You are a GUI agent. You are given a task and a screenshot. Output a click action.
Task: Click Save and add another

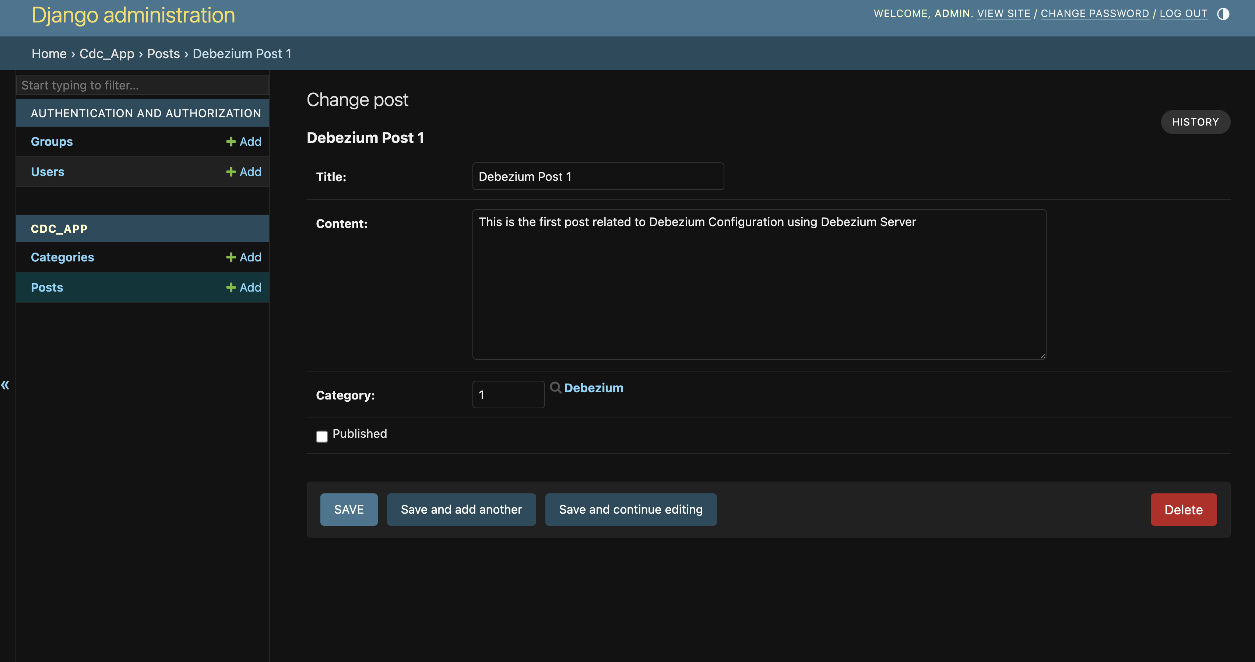[x=461, y=509]
